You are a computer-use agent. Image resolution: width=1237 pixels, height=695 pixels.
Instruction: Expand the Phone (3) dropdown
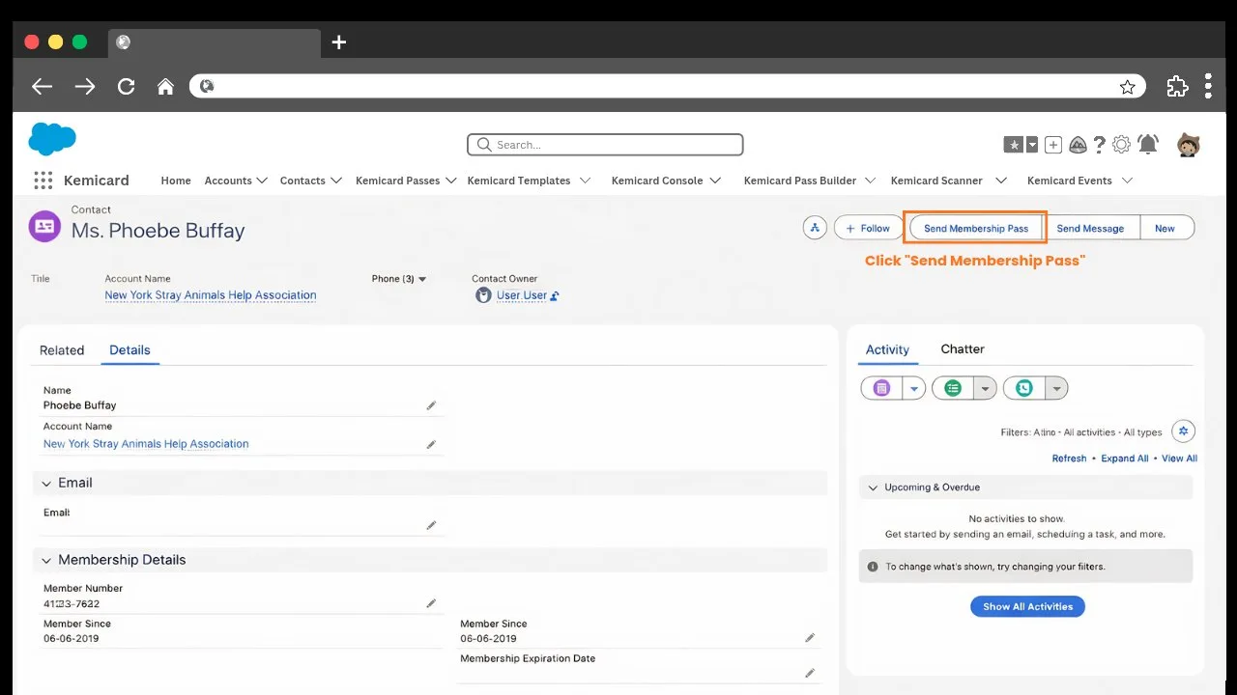pyautogui.click(x=422, y=279)
